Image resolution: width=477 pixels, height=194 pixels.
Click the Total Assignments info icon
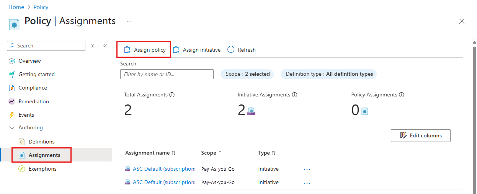172,95
